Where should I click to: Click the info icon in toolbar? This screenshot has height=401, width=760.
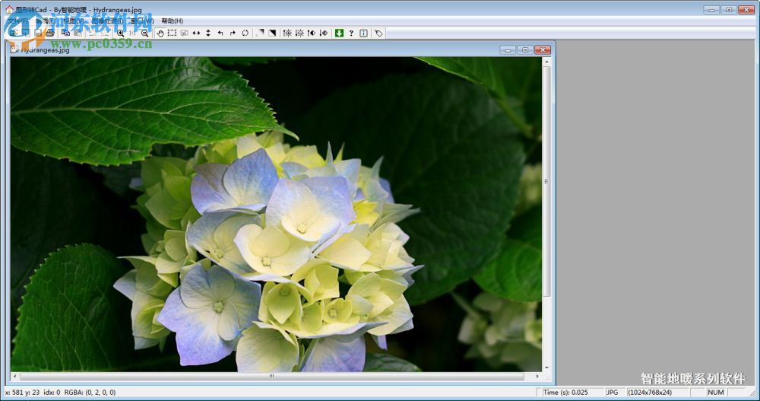(363, 33)
